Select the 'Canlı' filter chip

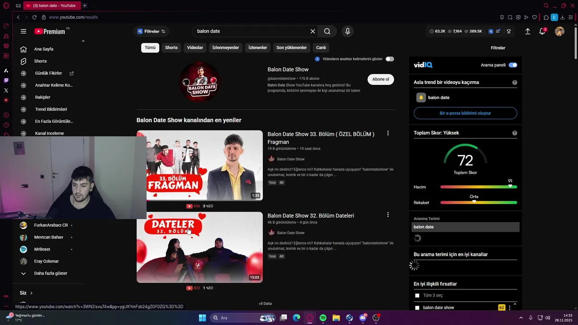tap(321, 47)
